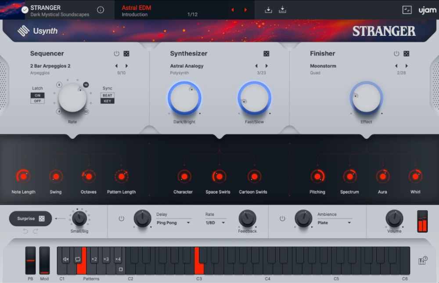Viewport: 439px width, 283px height.
Task: Click the save-as download icon in top bar
Action: [x=282, y=9]
